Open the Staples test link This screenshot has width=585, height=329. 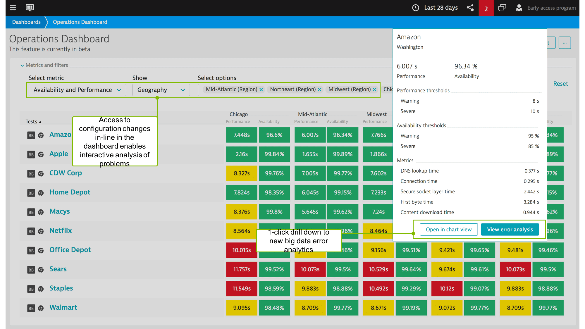click(61, 288)
